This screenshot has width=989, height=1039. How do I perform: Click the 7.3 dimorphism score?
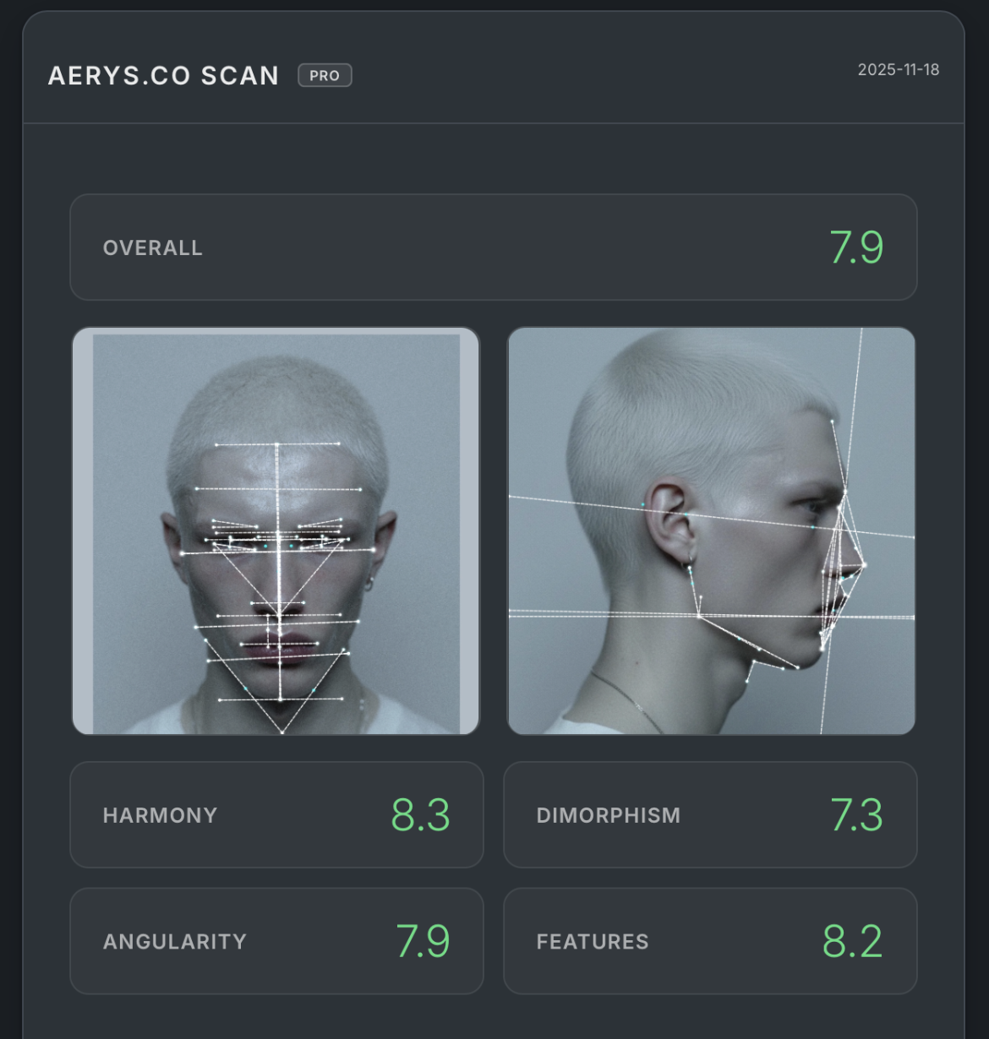pos(855,815)
